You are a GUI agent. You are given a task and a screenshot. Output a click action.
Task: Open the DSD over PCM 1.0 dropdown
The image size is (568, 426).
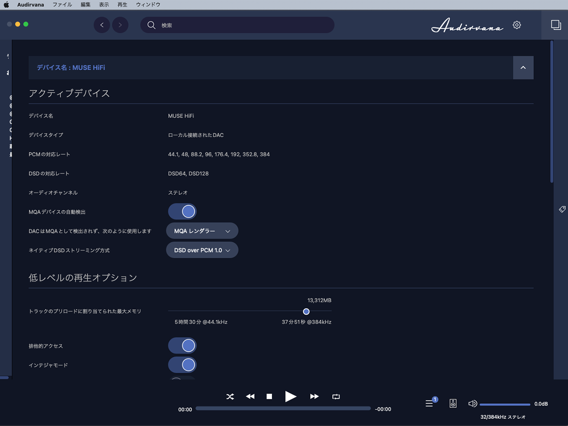tap(202, 250)
